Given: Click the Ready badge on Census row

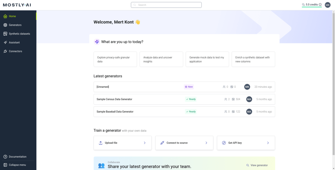Looking at the screenshot, I should pyautogui.click(x=191, y=99).
